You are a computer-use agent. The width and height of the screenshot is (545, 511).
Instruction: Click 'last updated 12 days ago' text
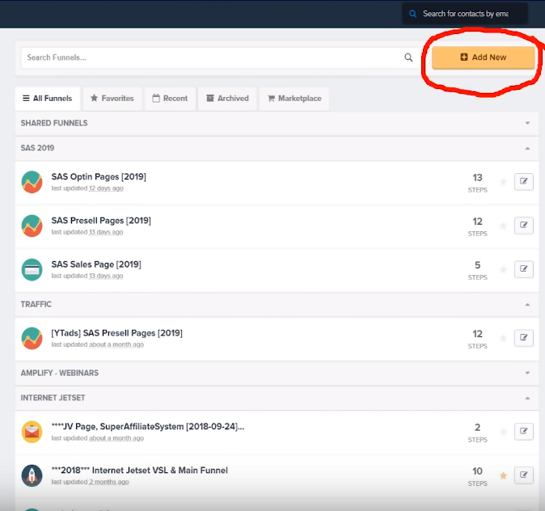[87, 188]
